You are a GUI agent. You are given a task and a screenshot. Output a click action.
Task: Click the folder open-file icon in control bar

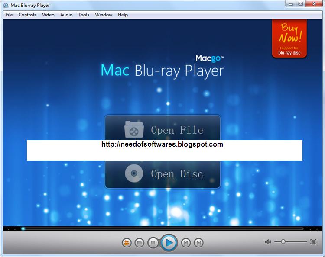[x=139, y=243]
